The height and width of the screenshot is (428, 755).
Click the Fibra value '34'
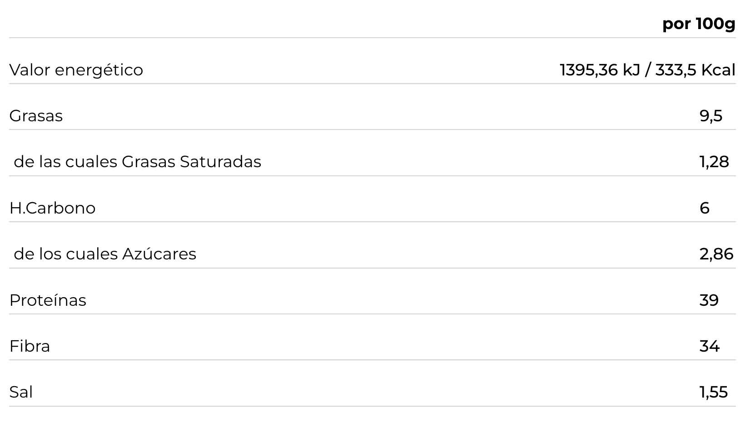[x=709, y=346]
